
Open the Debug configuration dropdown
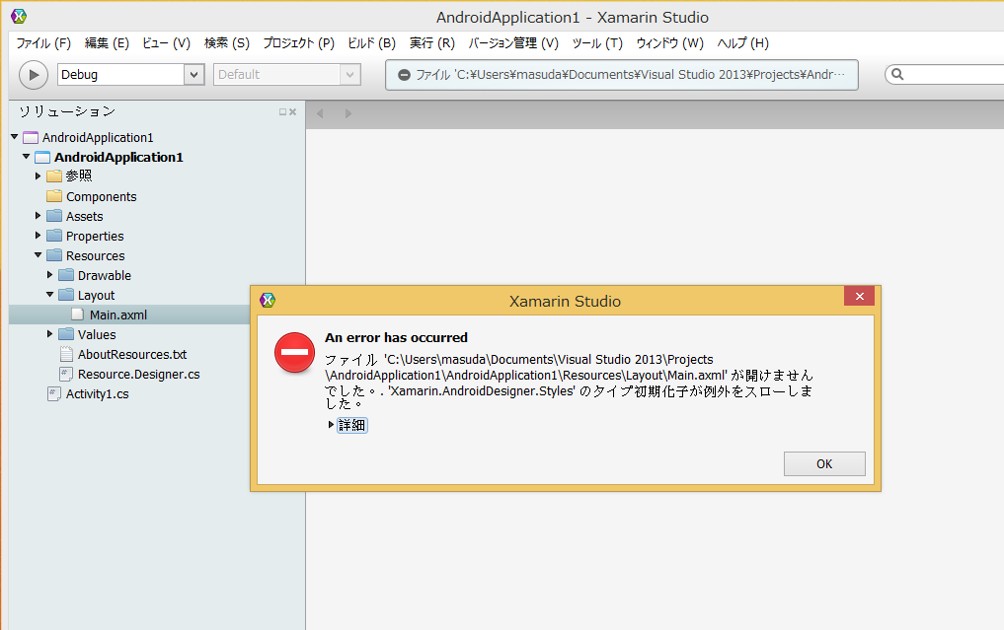click(x=193, y=75)
